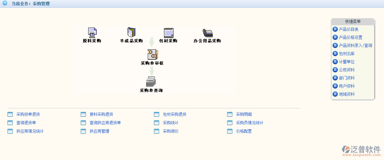Open 产品价目表 in the quick menu
This screenshot has width=384, height=160.
tap(349, 29)
